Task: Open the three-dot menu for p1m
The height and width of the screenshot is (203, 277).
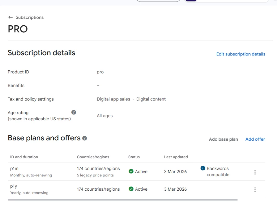Action: pyautogui.click(x=255, y=172)
